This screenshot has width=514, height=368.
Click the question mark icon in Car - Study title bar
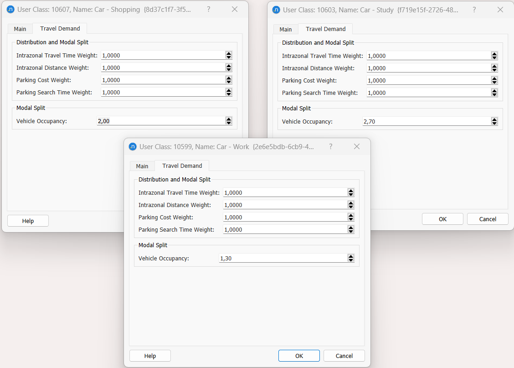click(474, 10)
